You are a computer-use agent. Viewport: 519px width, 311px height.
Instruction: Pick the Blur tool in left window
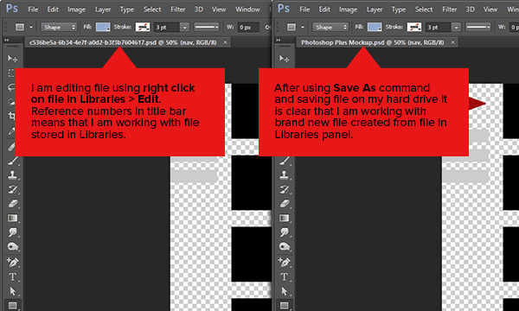(12, 232)
